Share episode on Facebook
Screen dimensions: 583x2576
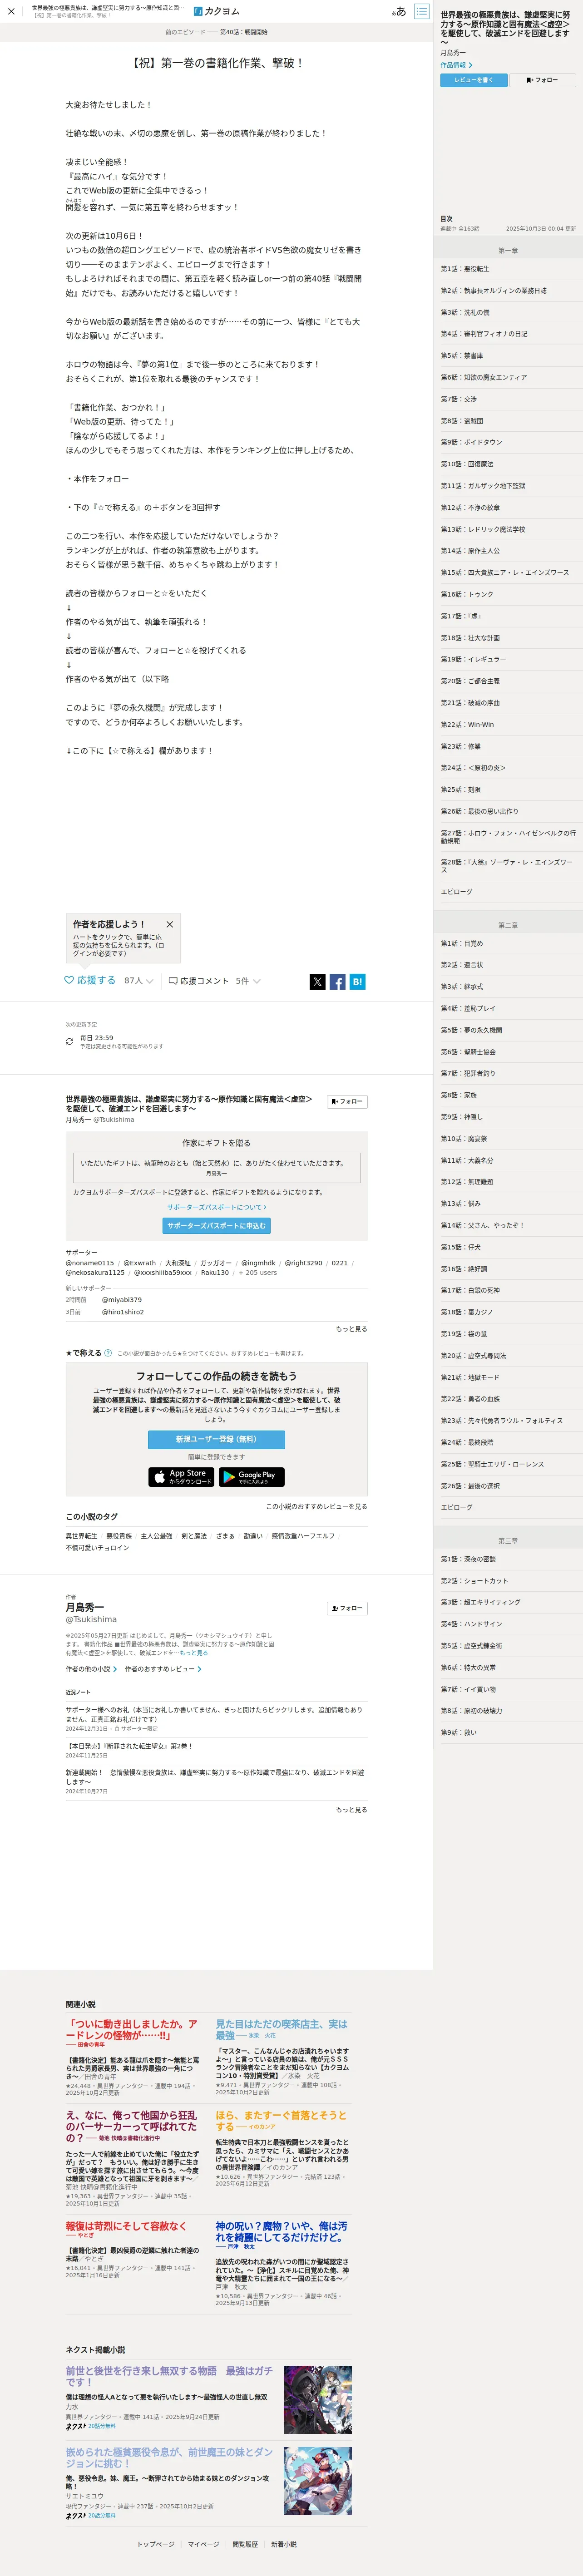(337, 981)
